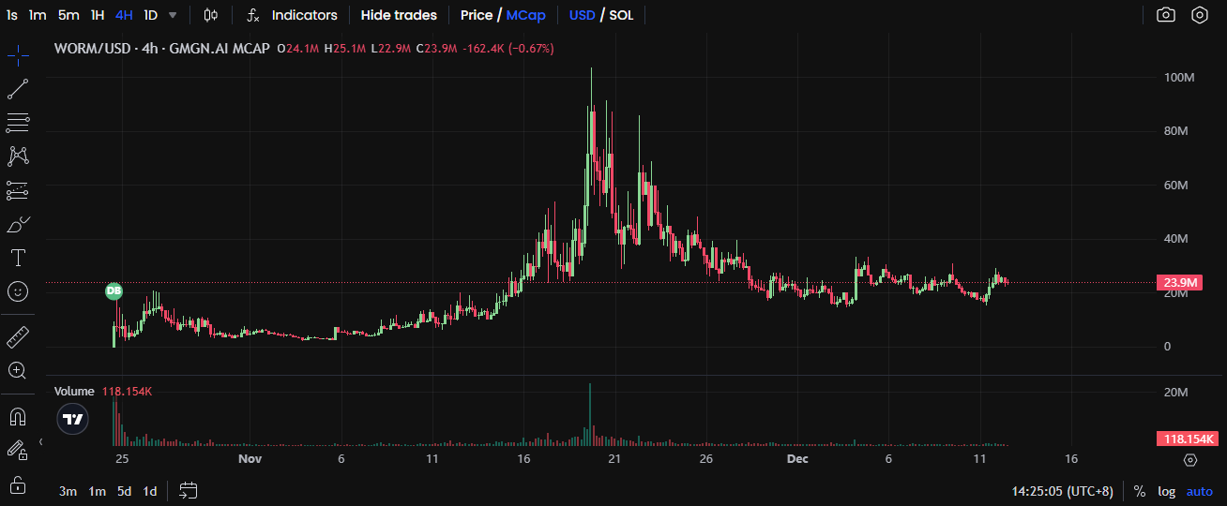The width and height of the screenshot is (1227, 506).
Task: Activate the zoom in tool
Action: [18, 370]
